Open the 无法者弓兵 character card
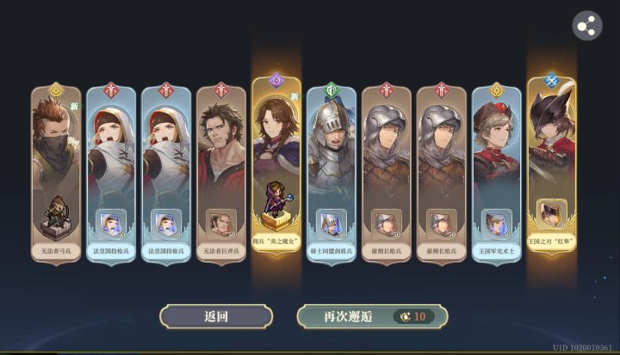620x355 pixels. coord(56,174)
